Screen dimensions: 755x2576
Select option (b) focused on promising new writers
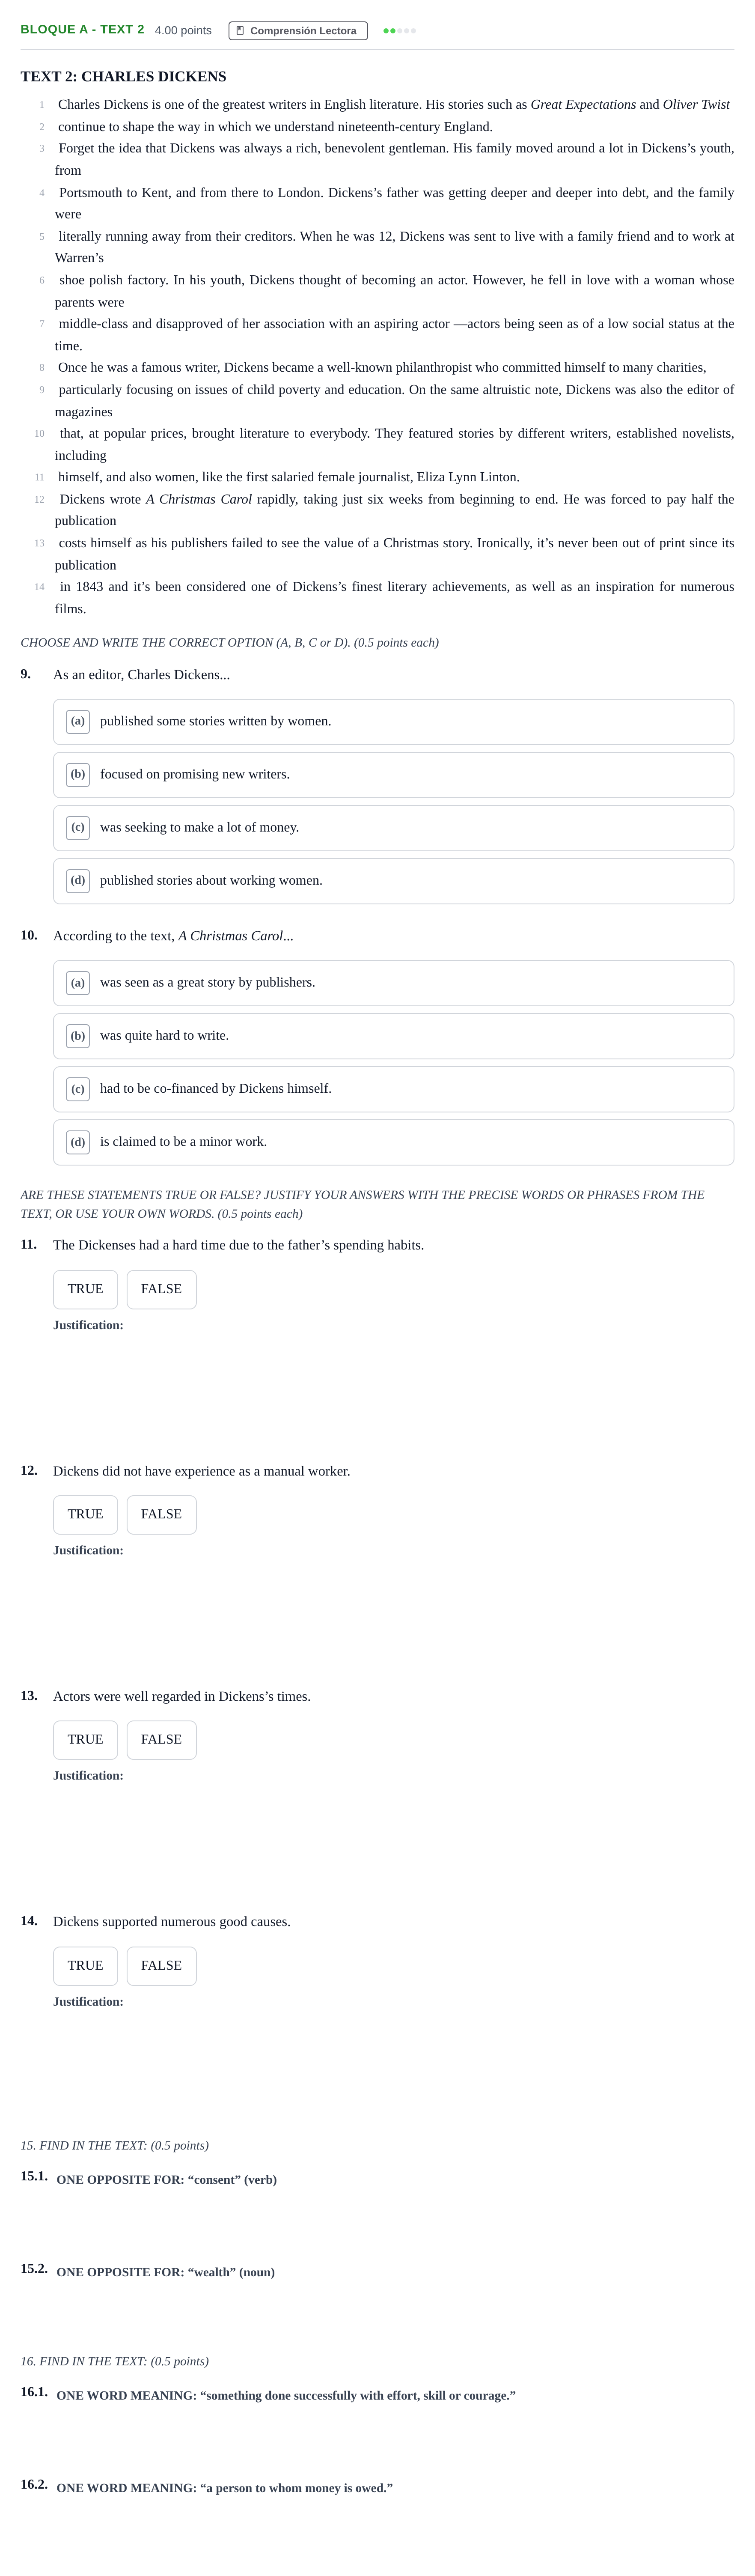[x=393, y=775]
